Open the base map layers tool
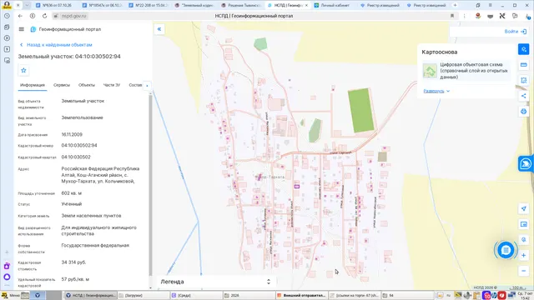The height and width of the screenshot is (300, 534). pyautogui.click(x=523, y=49)
